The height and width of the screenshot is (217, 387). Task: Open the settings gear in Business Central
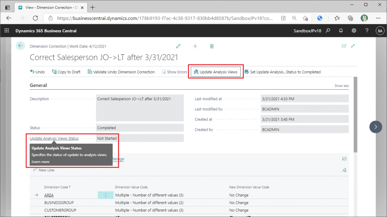pos(354,31)
